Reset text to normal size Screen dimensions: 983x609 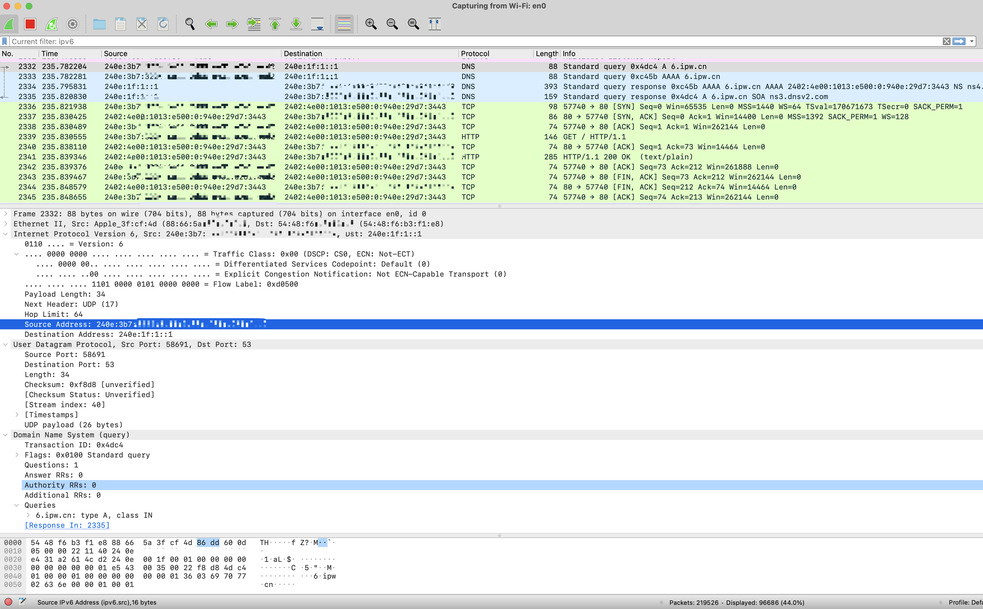click(x=414, y=24)
